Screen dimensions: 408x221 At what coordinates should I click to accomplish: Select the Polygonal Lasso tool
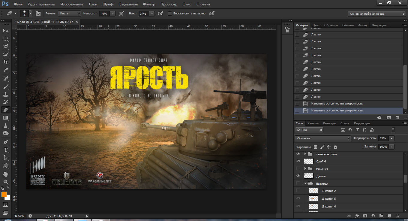(x=5, y=47)
